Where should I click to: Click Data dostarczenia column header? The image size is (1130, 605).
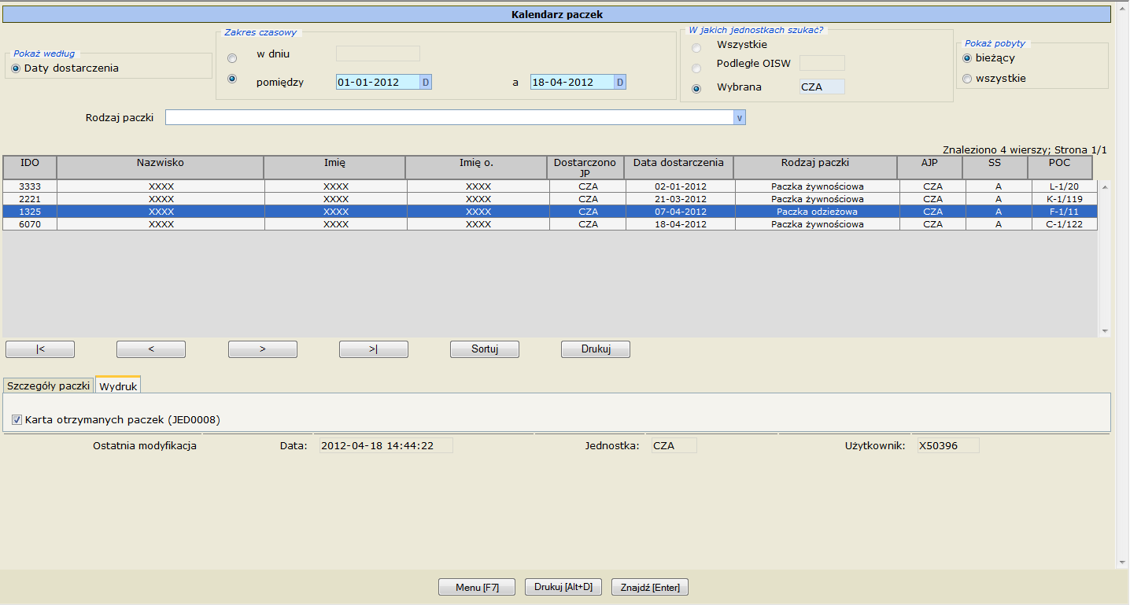point(678,168)
